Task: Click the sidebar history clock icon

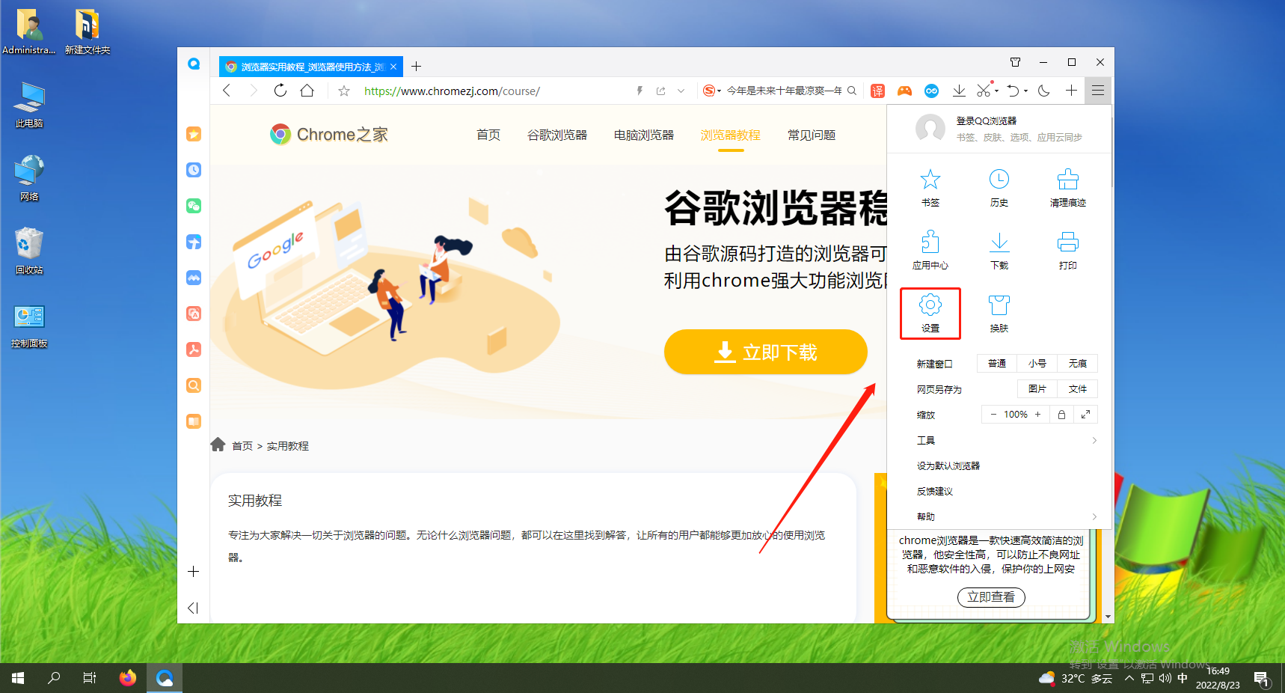Action: click(x=194, y=170)
